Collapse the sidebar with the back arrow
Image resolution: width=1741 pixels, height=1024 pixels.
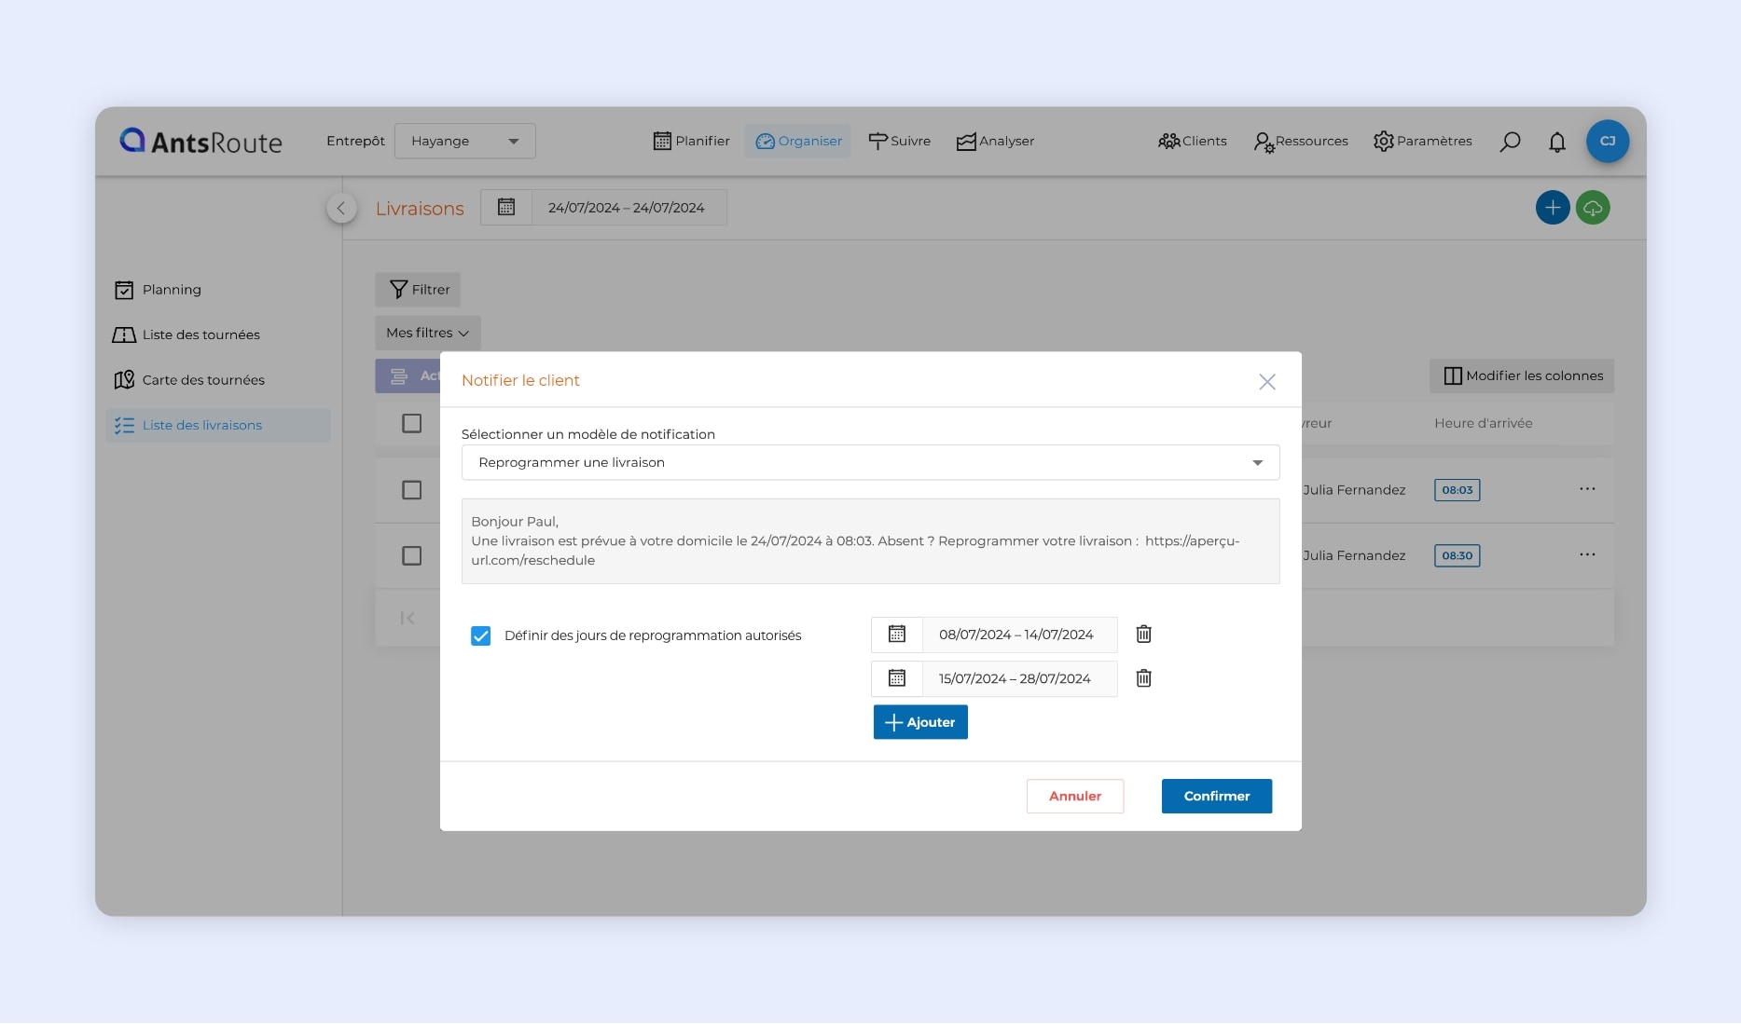tap(341, 208)
